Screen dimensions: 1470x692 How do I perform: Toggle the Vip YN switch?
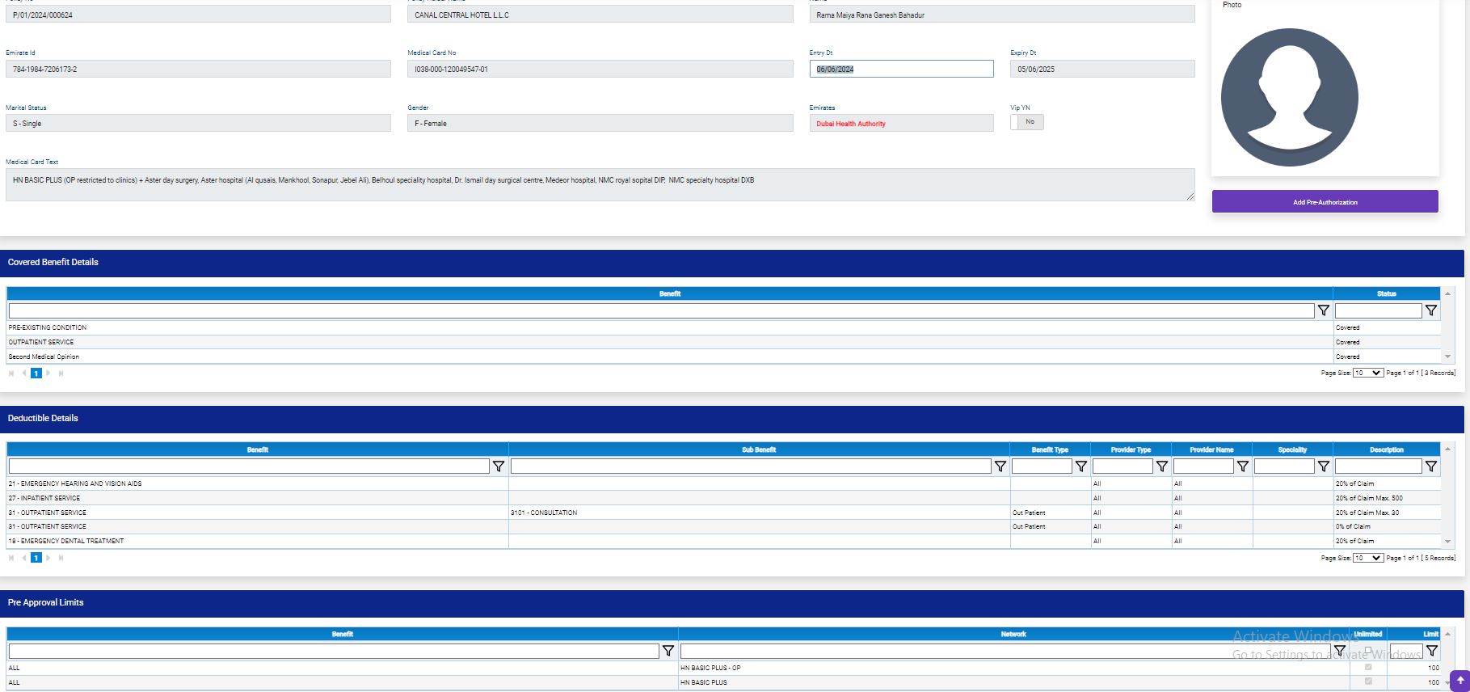(x=1026, y=122)
